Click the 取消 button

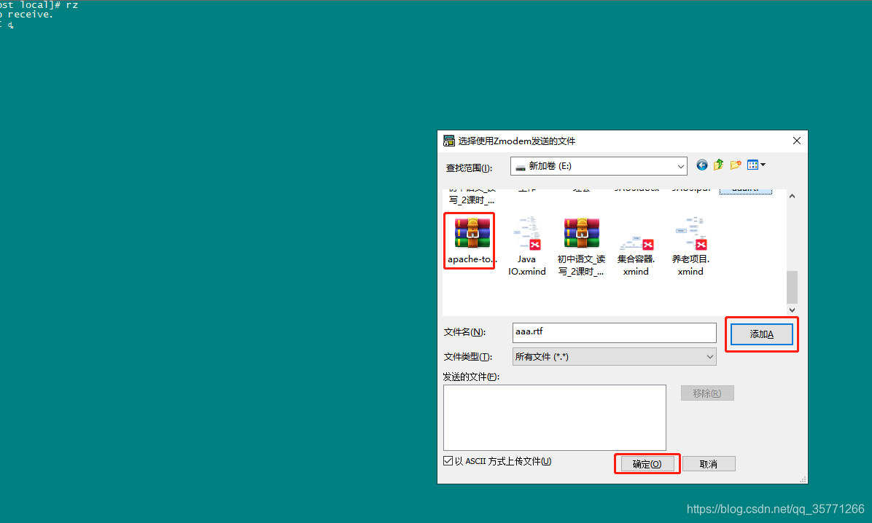click(x=709, y=464)
